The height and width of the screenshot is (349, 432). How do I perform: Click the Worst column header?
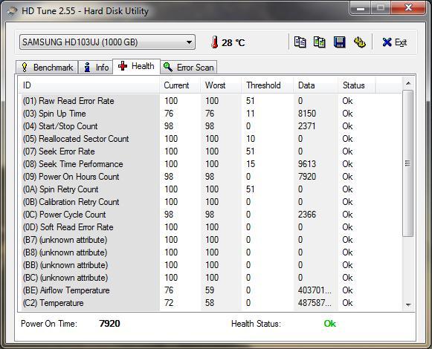(x=221, y=85)
